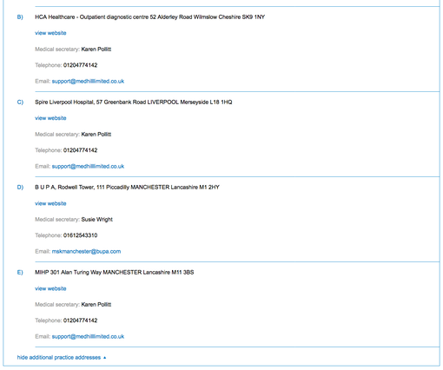
Task: Click the mskmanchester@bupa.com email link
Action: (x=86, y=252)
